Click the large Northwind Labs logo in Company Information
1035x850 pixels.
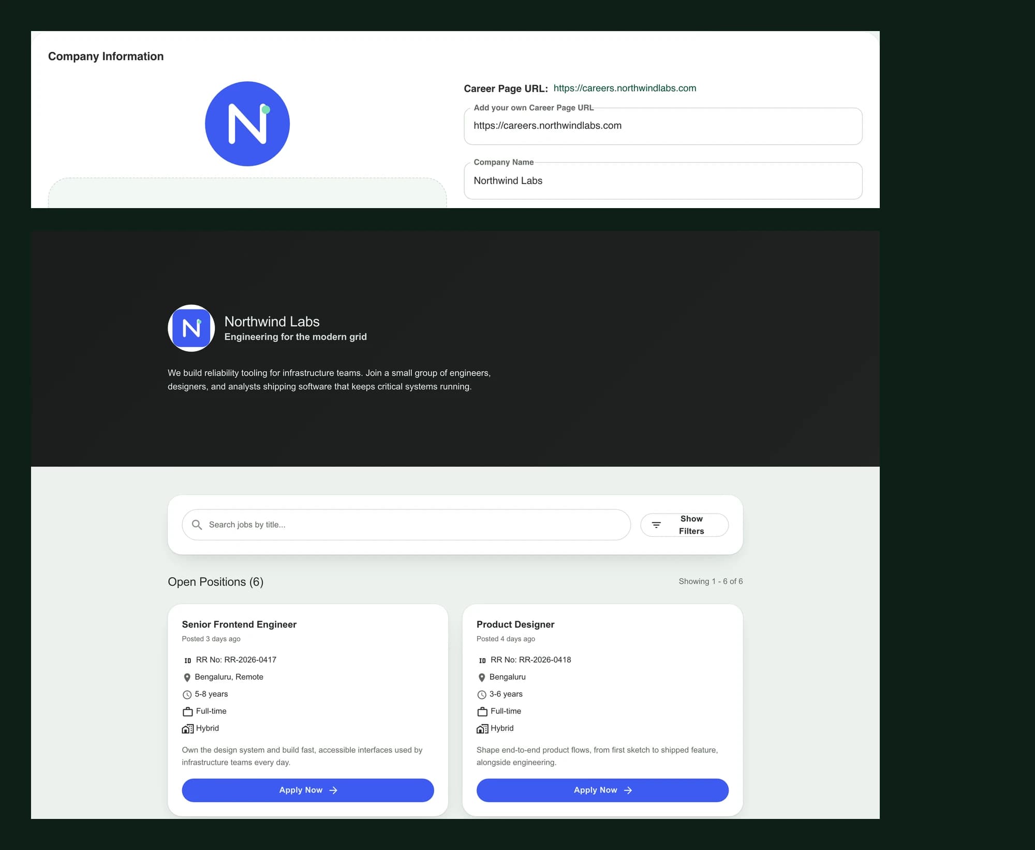(x=247, y=124)
